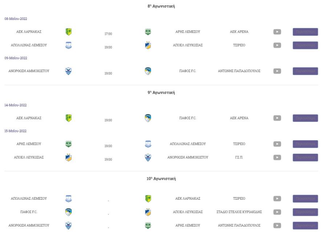Click purple button for ΑΡΗΣ vs ΑΠΟΛΛΩΝΑΣ 15-Μαΐου match
This screenshot has height=233, width=327.
(x=305, y=144)
